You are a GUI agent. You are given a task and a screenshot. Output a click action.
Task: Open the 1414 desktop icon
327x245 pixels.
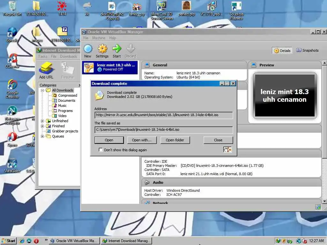tap(62, 8)
